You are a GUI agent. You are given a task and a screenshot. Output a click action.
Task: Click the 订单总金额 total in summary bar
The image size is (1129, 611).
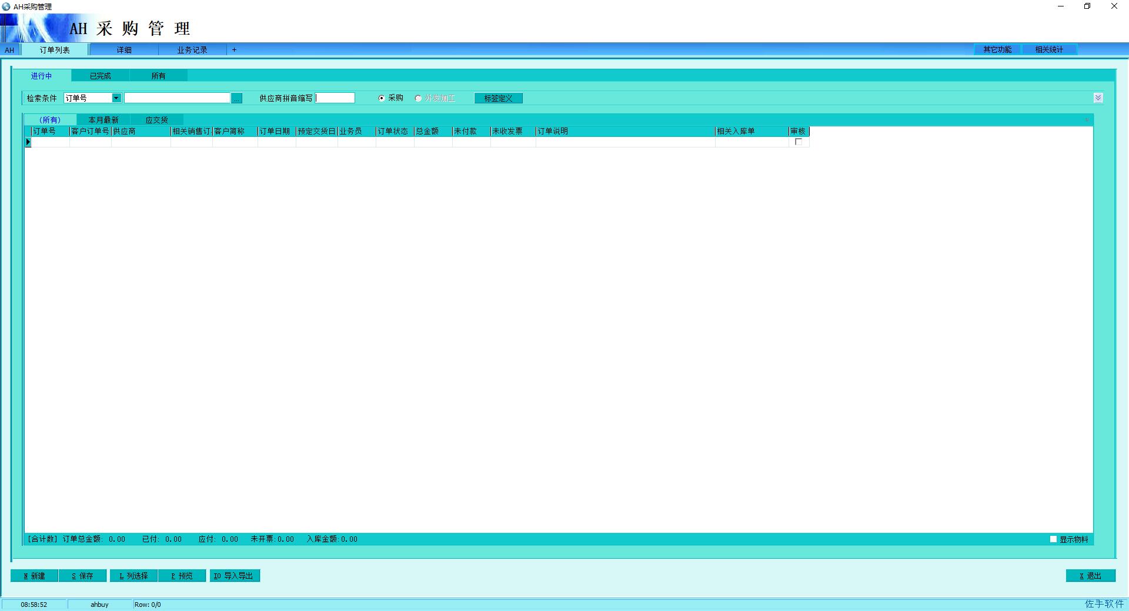pyautogui.click(x=94, y=539)
